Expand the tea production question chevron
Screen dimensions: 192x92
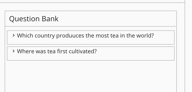point(14,35)
